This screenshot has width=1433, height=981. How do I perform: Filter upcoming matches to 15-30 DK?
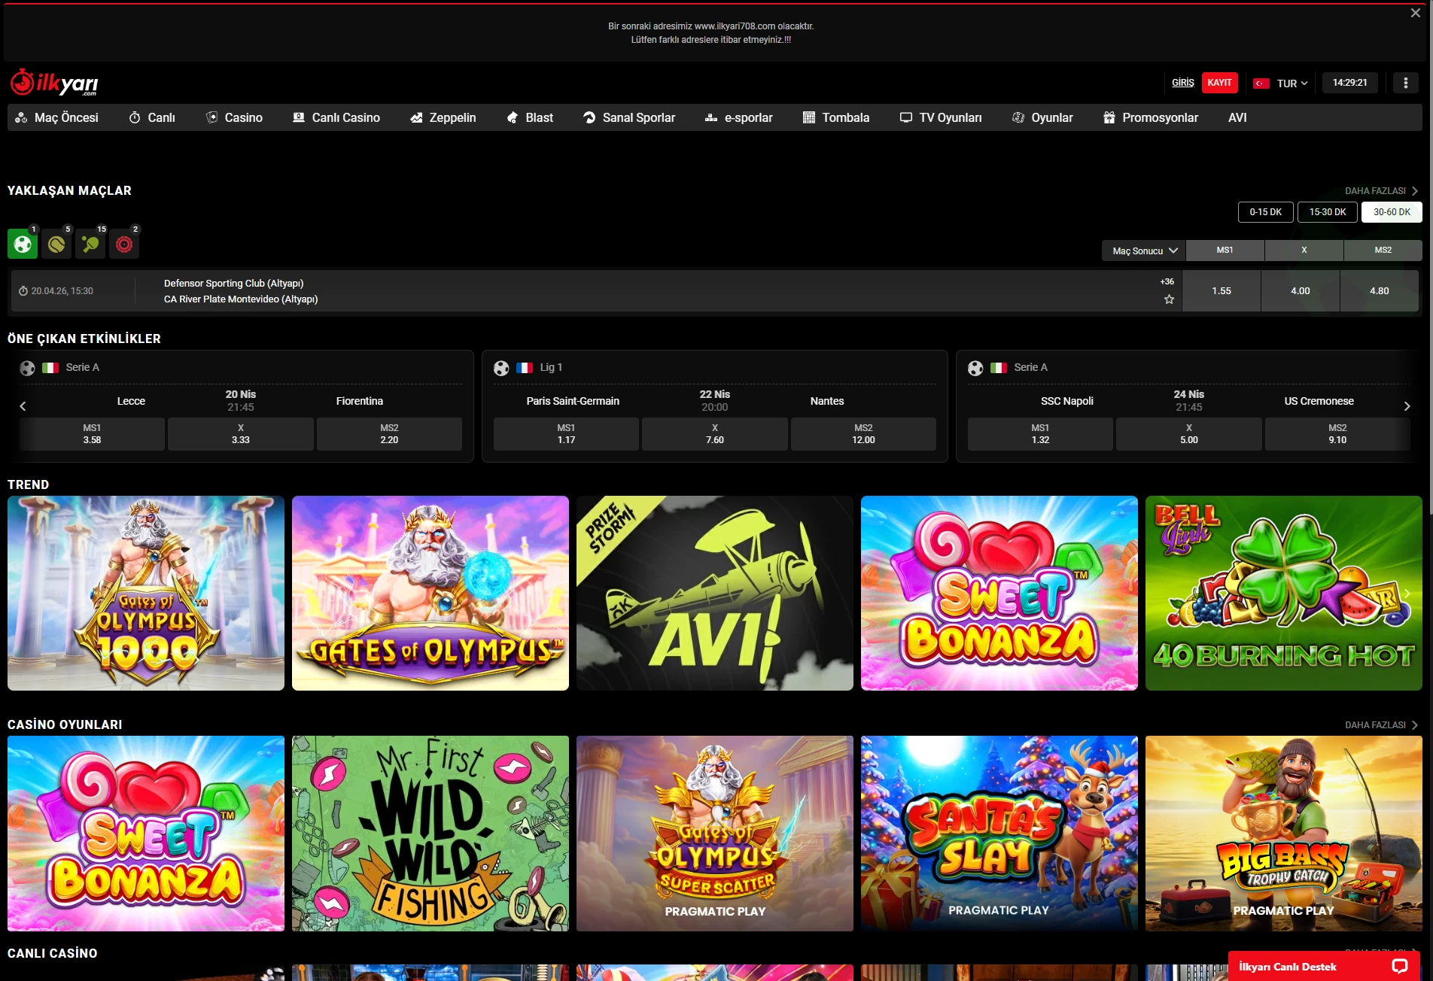point(1328,212)
